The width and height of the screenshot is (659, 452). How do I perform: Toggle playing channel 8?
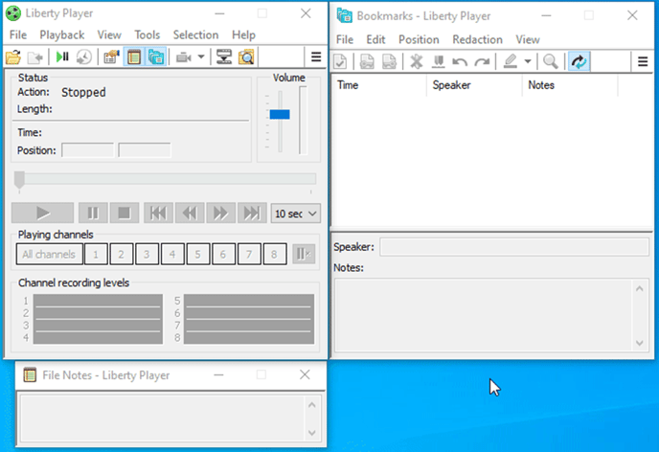(275, 254)
